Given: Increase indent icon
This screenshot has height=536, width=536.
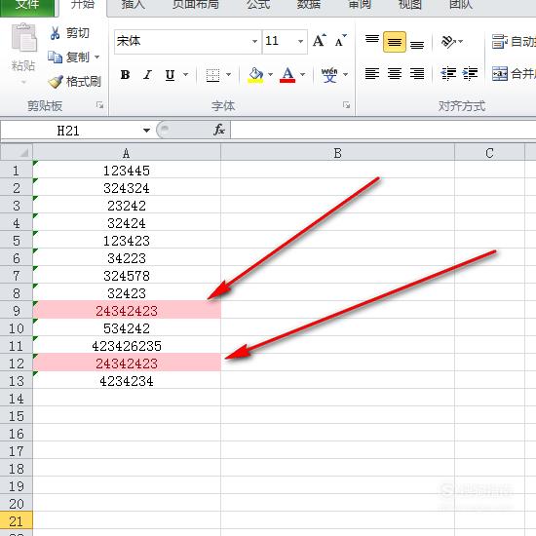Looking at the screenshot, I should tap(470, 73).
